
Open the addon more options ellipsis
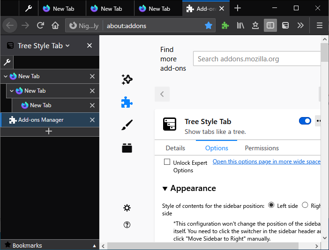pyautogui.click(x=318, y=121)
